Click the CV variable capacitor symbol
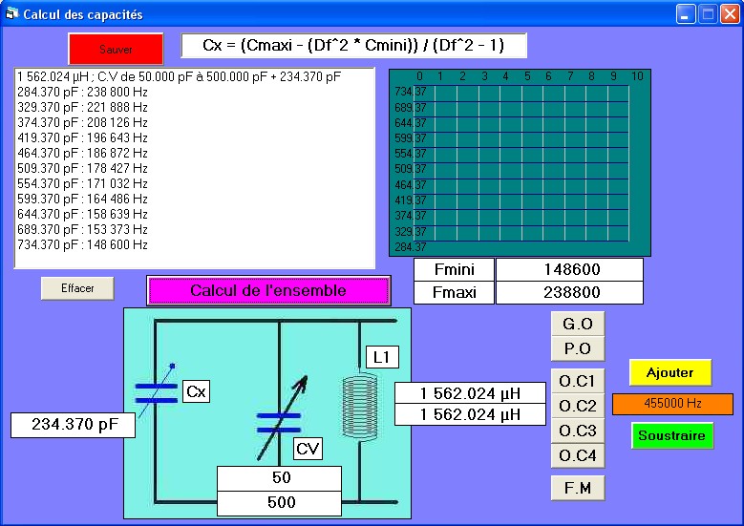Image resolution: width=744 pixels, height=526 pixels. point(280,420)
